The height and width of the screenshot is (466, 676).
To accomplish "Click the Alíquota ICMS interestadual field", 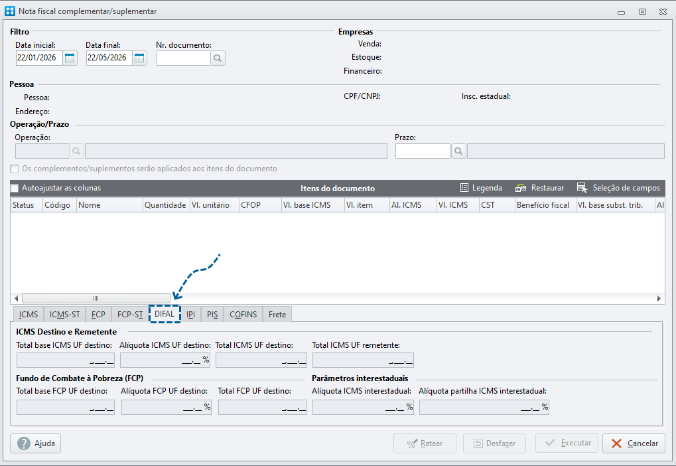I will pyautogui.click(x=363, y=407).
